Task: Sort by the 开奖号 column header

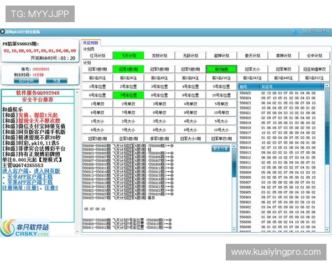Action: [292, 86]
